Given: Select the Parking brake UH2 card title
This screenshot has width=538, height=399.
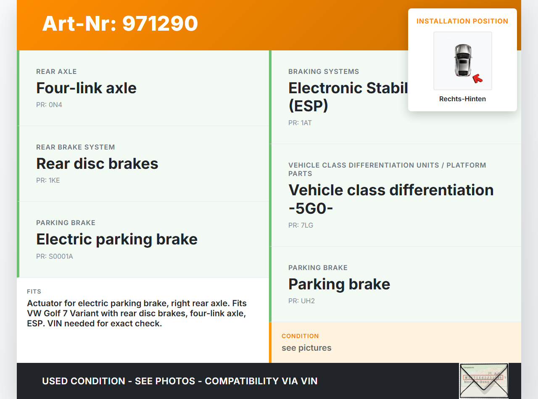Looking at the screenshot, I should [339, 284].
